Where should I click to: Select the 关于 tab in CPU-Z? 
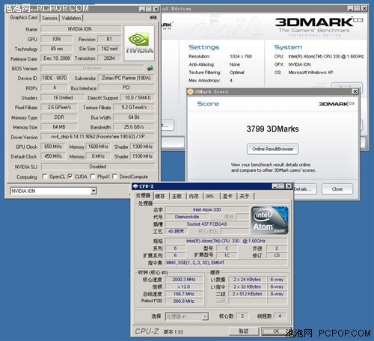click(x=245, y=196)
